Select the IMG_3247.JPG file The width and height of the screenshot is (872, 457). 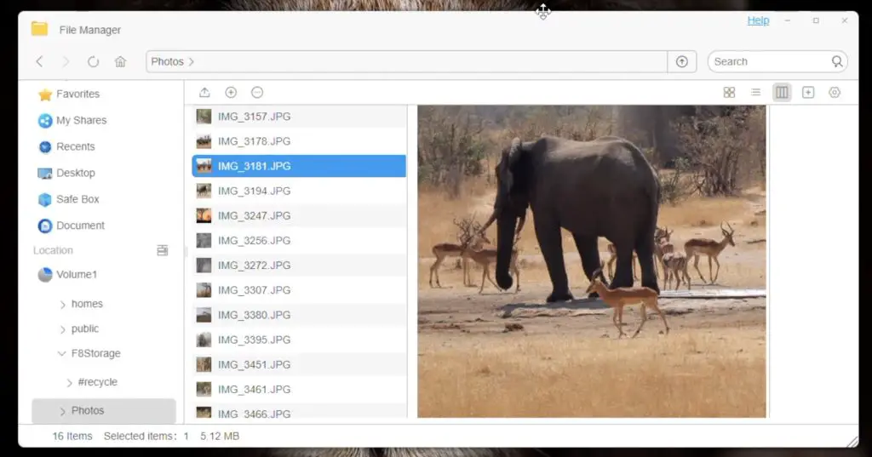point(254,215)
